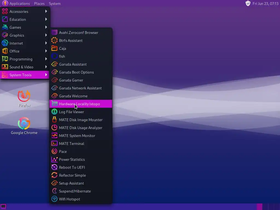The width and height of the screenshot is (280, 210).
Task: Expand the Graphics submenu arrow
Action: (46, 35)
